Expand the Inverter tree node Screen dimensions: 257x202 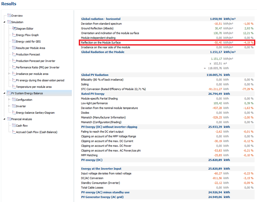(9, 106)
